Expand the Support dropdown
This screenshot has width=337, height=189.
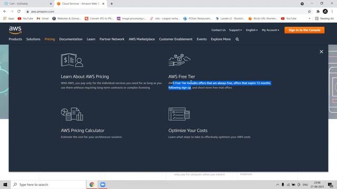pos(235,30)
